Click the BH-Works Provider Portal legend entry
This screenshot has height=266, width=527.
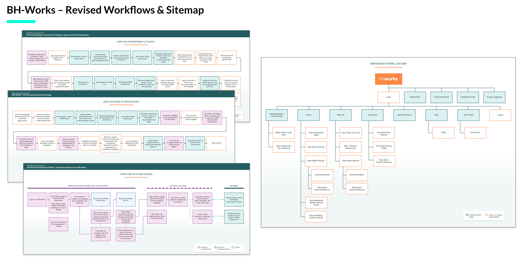[204, 248]
